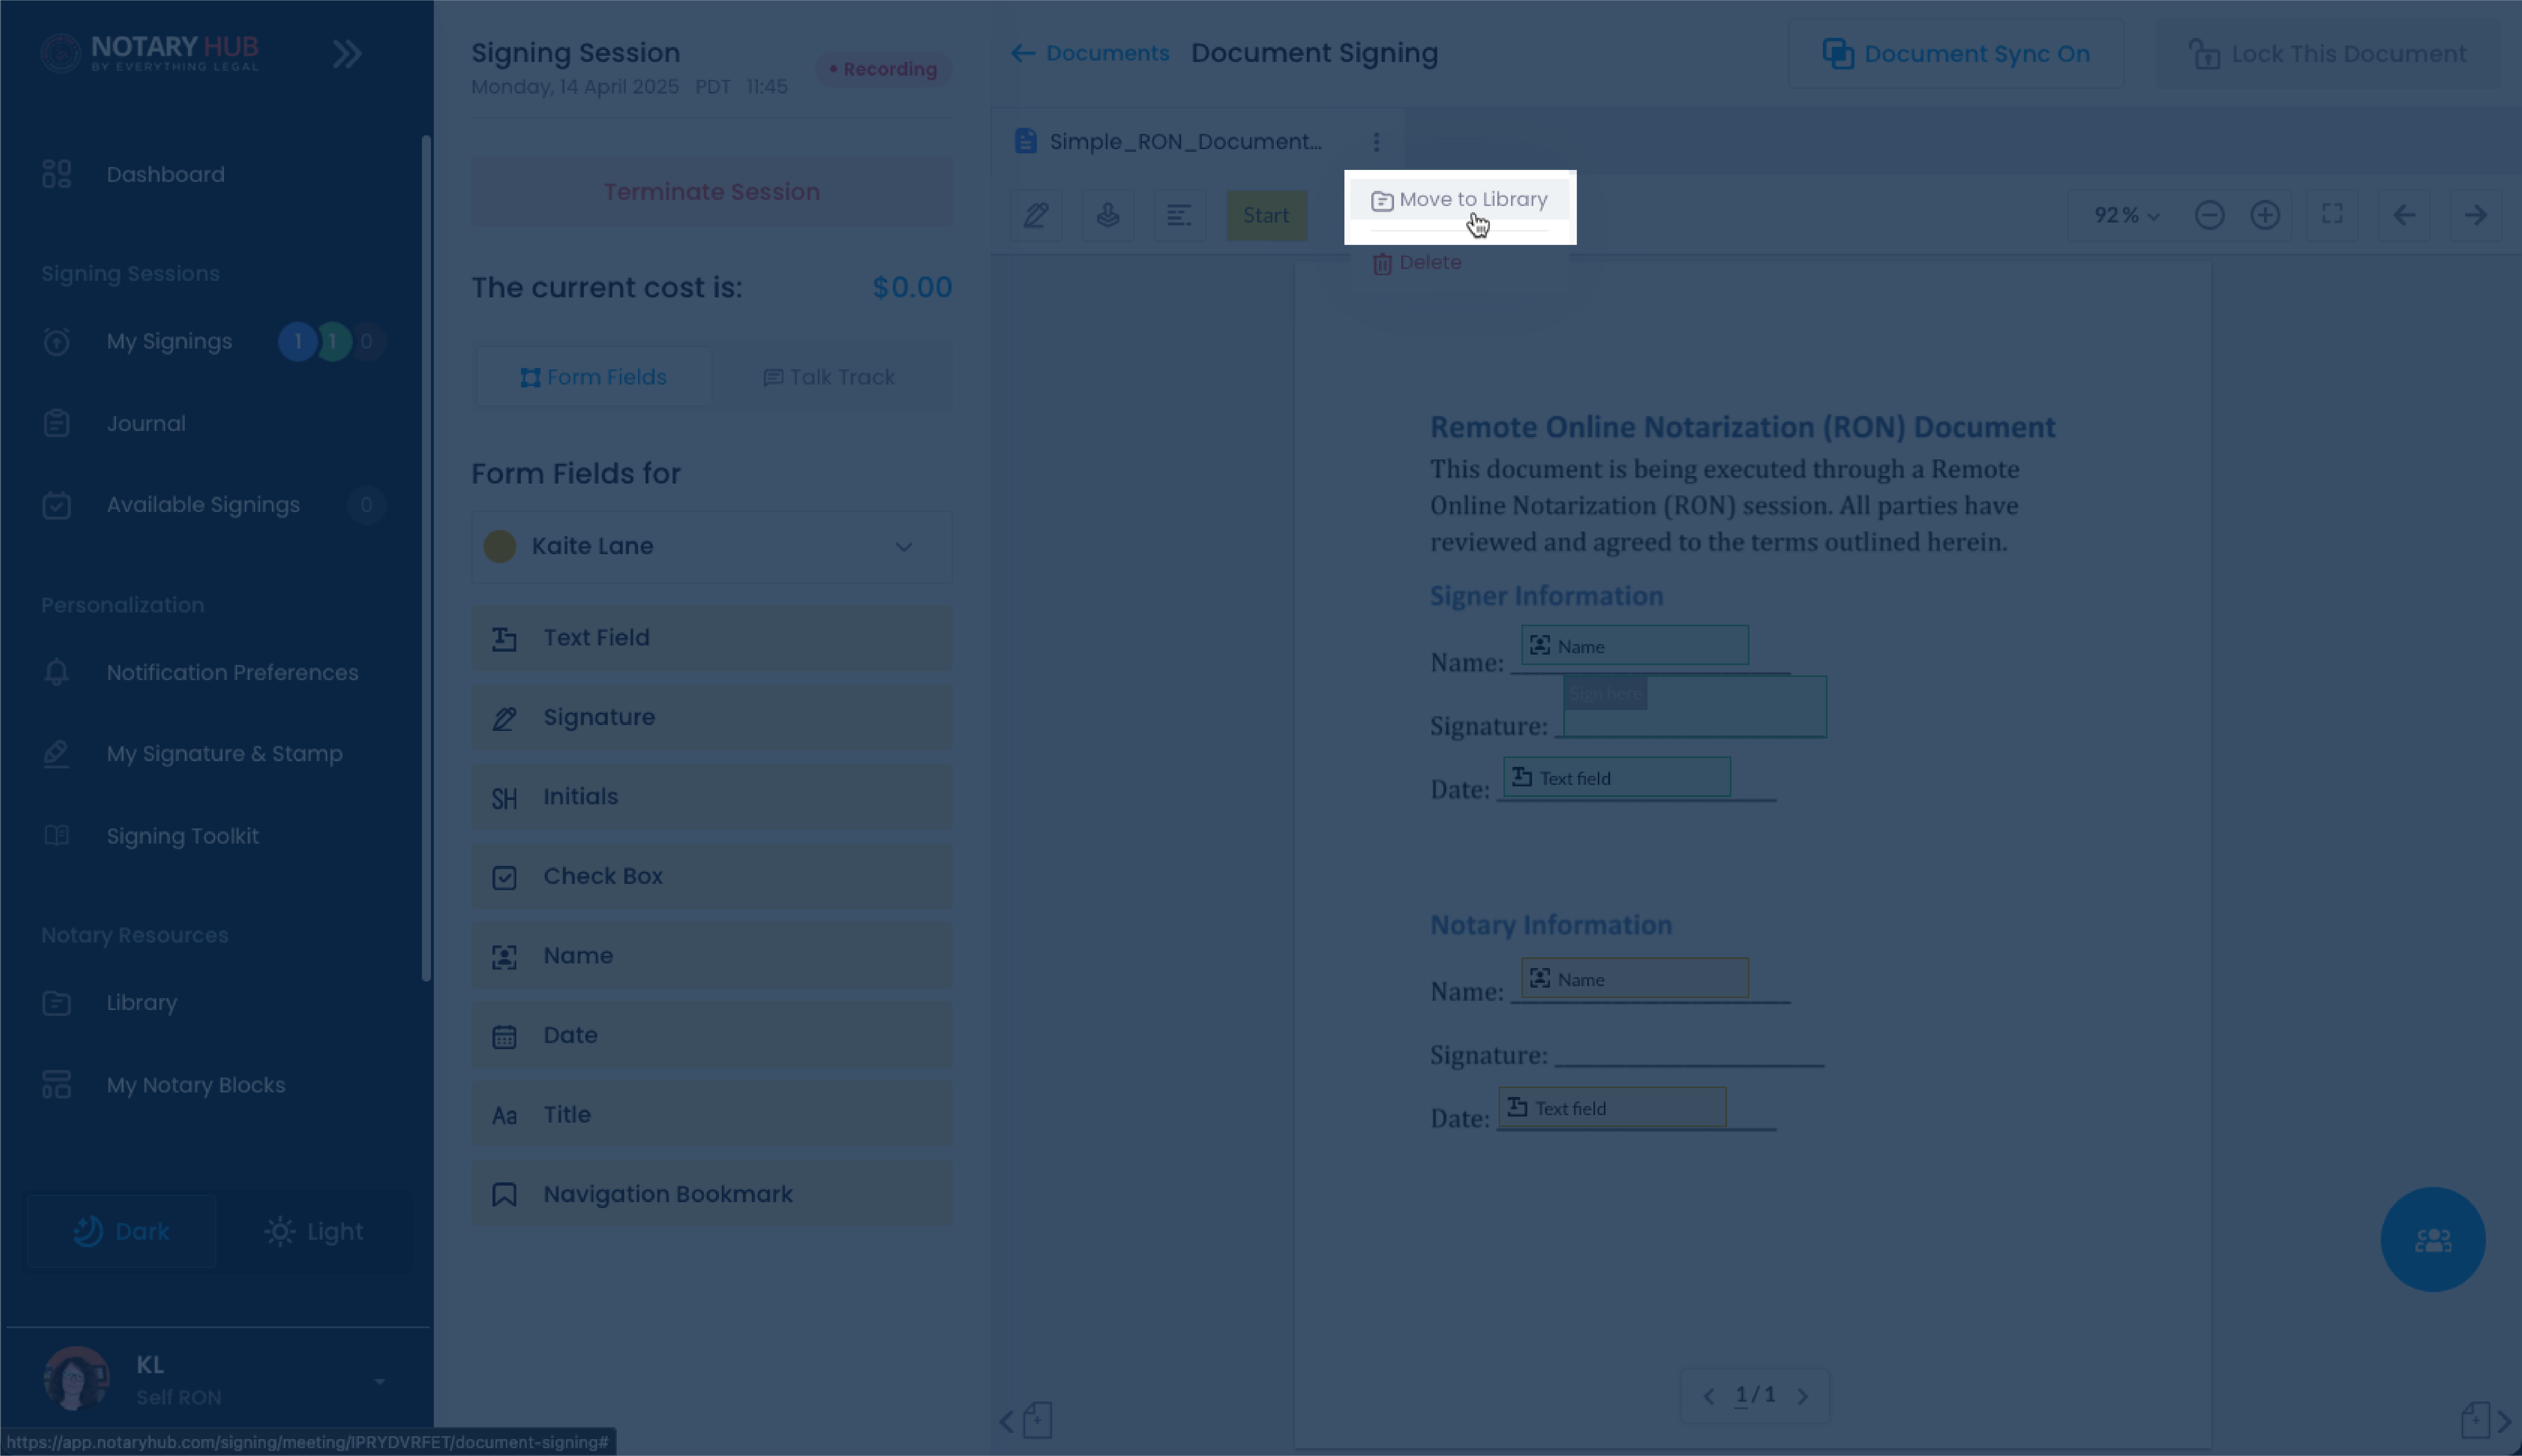The width and height of the screenshot is (2522, 1456).
Task: Click Sign here signature field
Action: click(x=1695, y=707)
